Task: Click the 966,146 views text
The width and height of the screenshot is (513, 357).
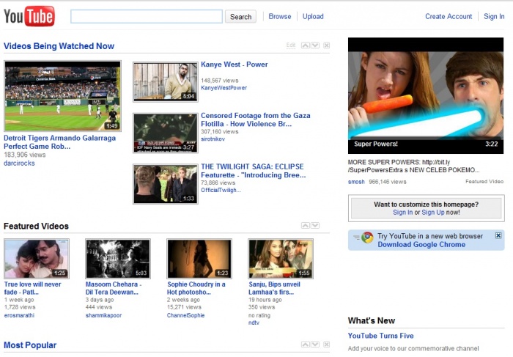Action: [388, 182]
